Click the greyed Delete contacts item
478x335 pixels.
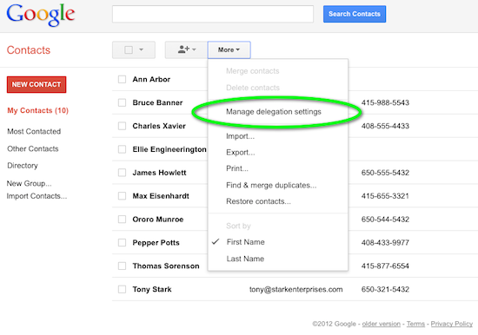(x=253, y=88)
